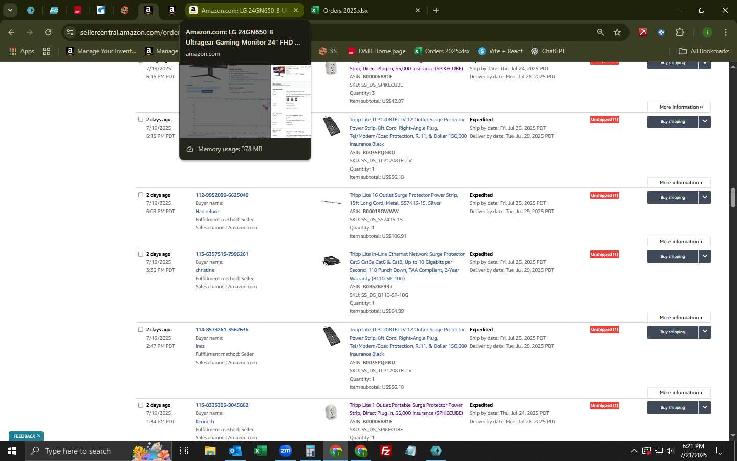Open the ChatGPT bookmark

tap(548, 51)
